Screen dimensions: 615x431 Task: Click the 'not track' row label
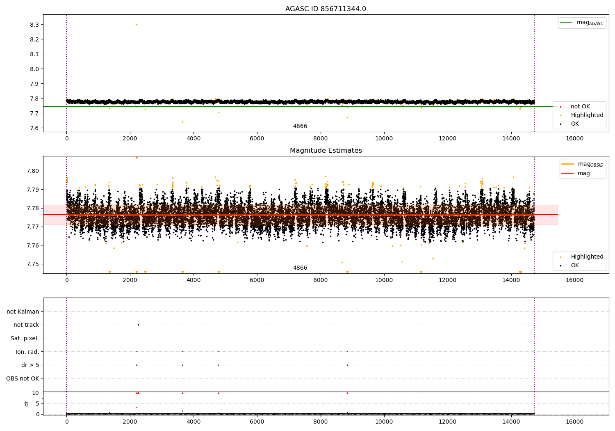pos(26,325)
